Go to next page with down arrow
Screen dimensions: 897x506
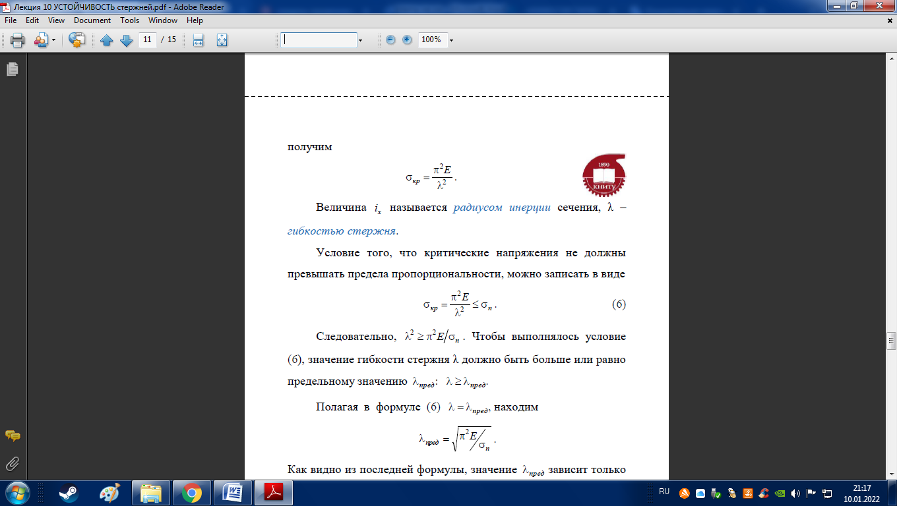pyautogui.click(x=126, y=40)
